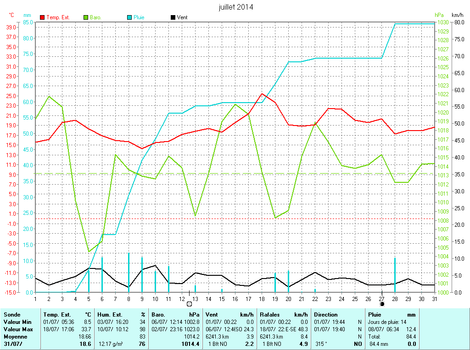Screen dimensions: 470x350
Task: Click the Temp. Ext. table column header
Action: [x=57, y=315]
